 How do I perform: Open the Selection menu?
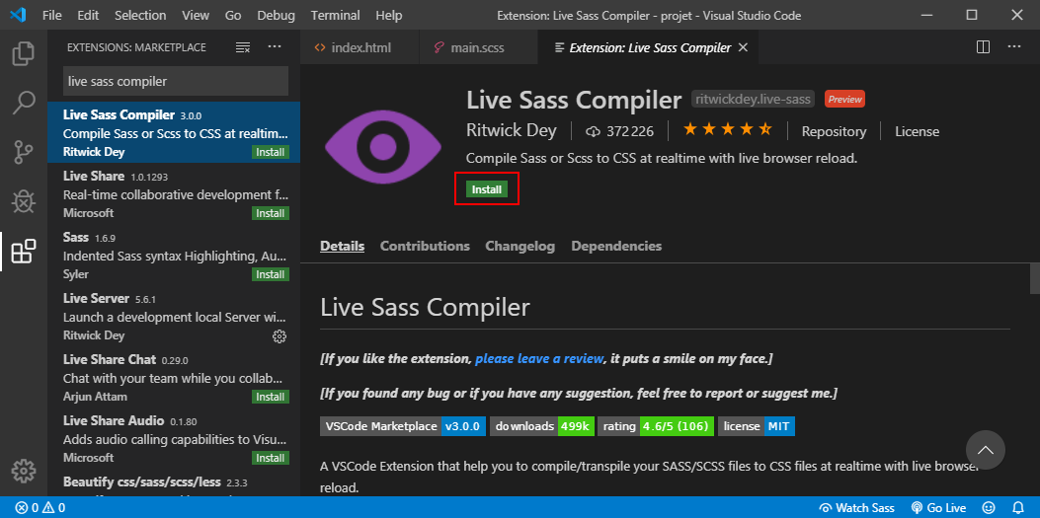pos(140,15)
